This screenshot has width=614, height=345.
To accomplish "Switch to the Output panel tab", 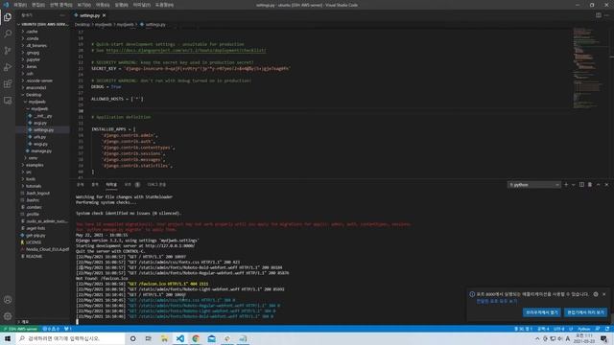I will pos(95,184).
